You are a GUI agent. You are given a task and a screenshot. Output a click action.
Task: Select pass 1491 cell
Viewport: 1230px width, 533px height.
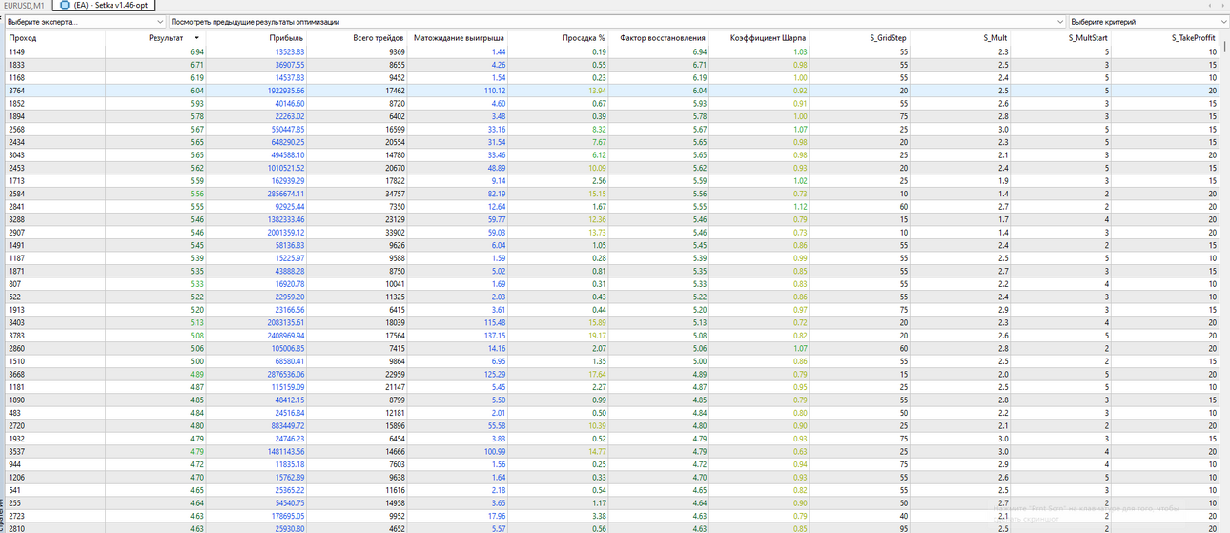point(18,245)
